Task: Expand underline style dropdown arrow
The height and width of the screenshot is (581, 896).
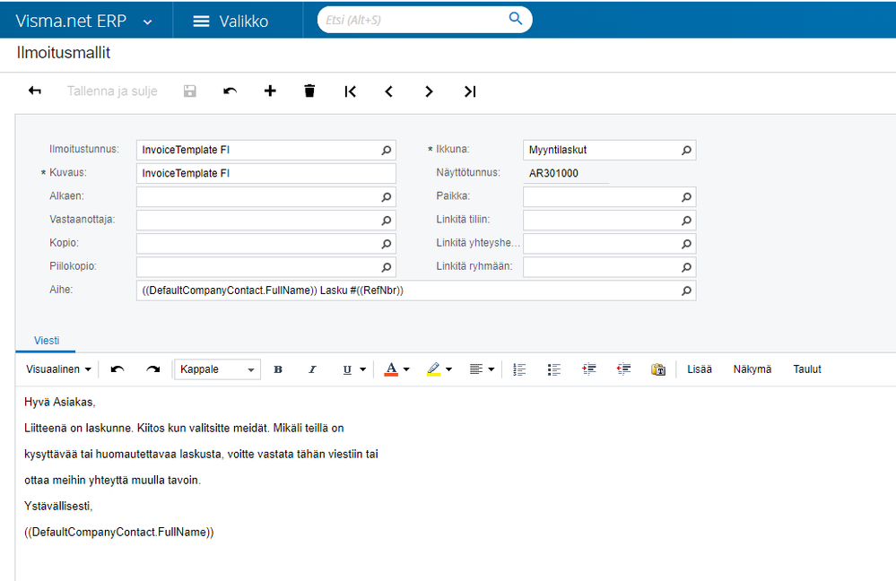Action: tap(363, 369)
